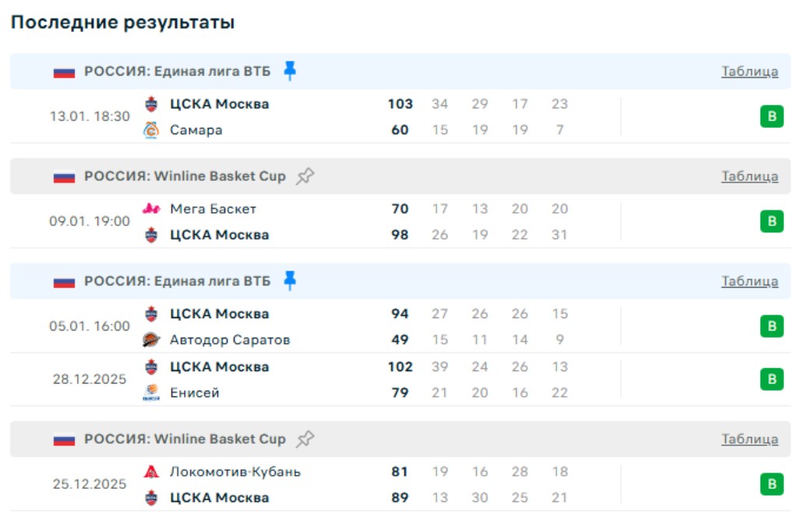This screenshot has width=805, height=524.
Task: Click the Самара team logo
Action: (x=151, y=130)
